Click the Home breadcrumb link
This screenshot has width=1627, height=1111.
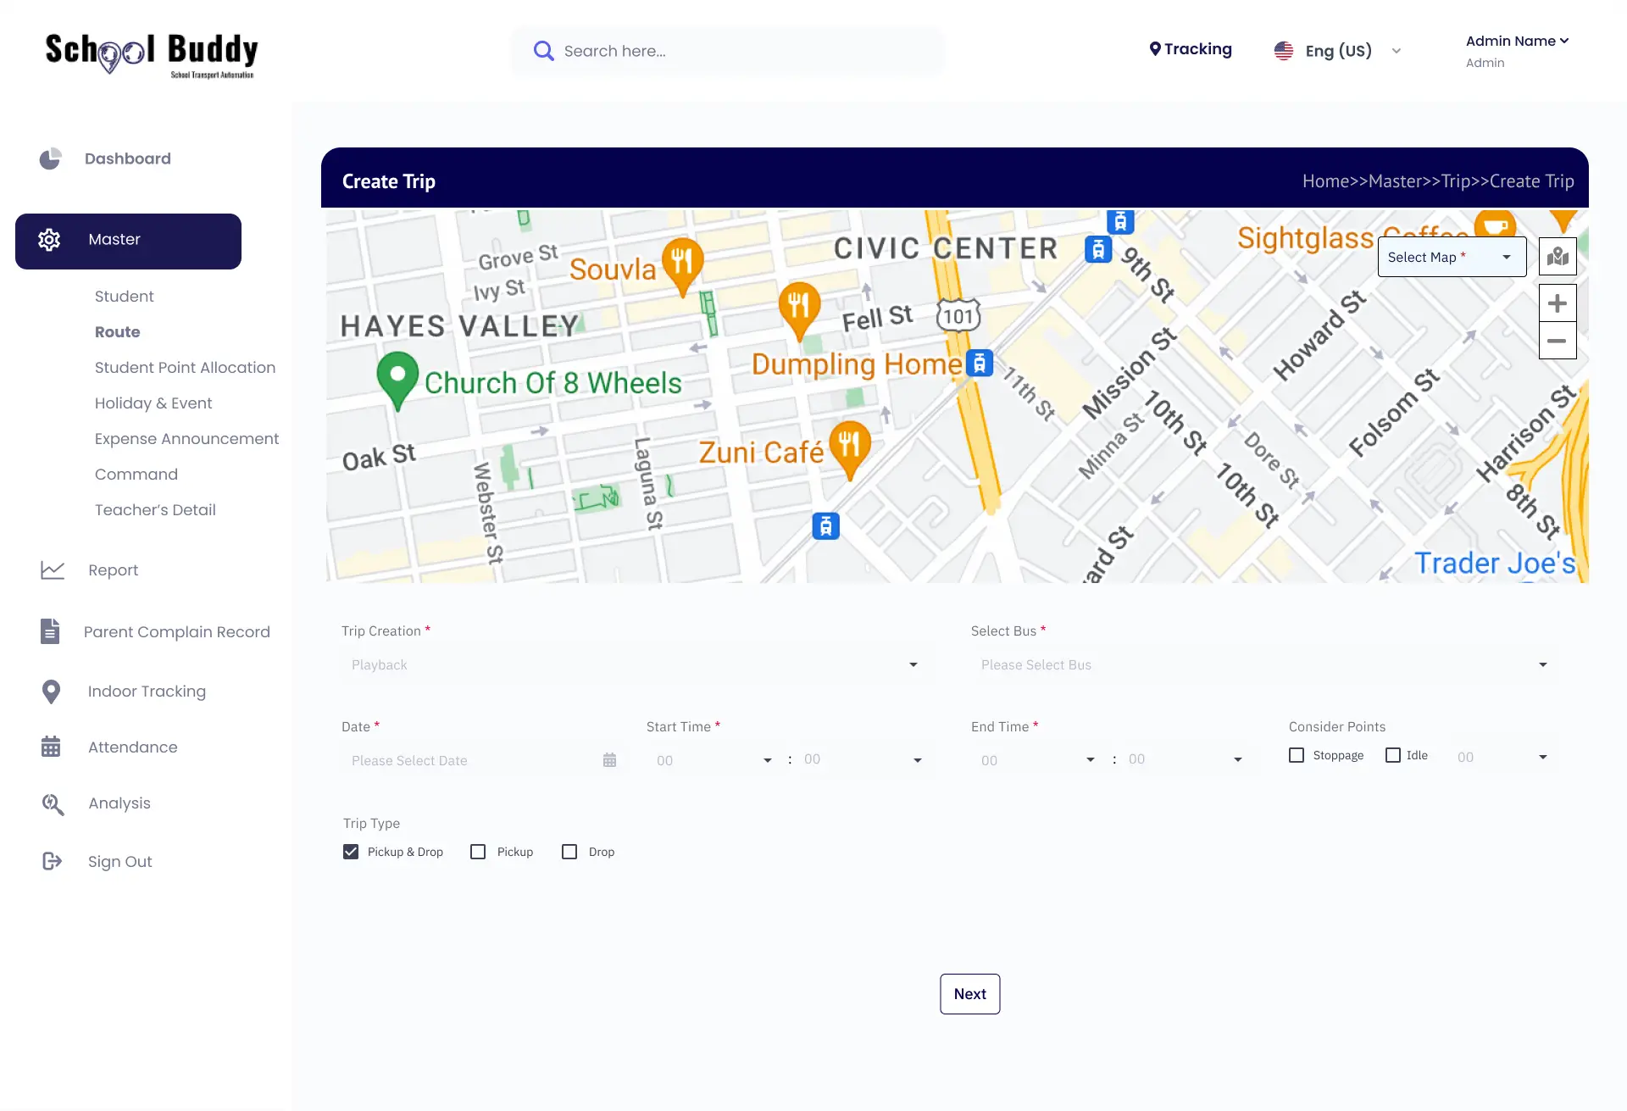point(1325,181)
